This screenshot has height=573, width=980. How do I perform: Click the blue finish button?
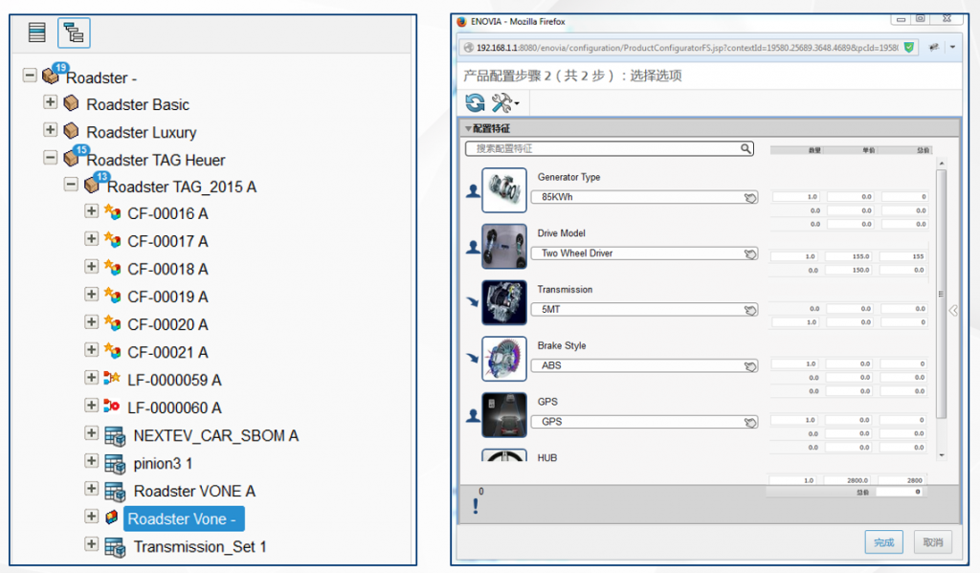883,542
